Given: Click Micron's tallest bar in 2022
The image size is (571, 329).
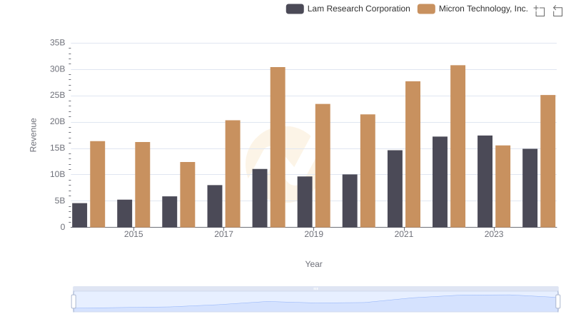Looking at the screenshot, I should click(458, 146).
